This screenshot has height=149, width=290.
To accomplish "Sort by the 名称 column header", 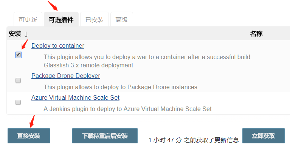I will 256,34.
